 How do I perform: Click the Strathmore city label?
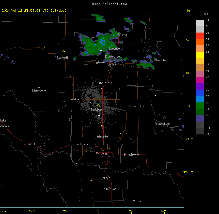click(x=131, y=155)
